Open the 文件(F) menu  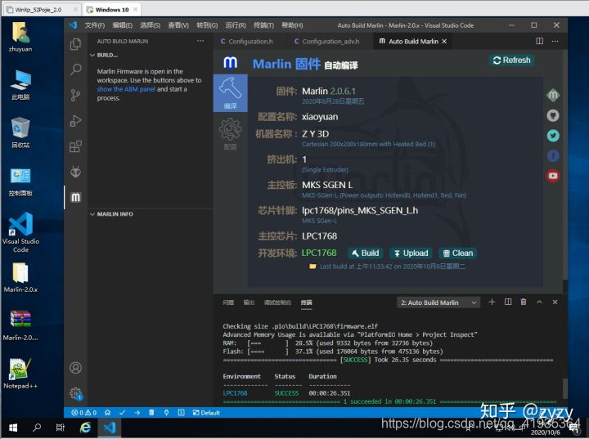(95, 25)
